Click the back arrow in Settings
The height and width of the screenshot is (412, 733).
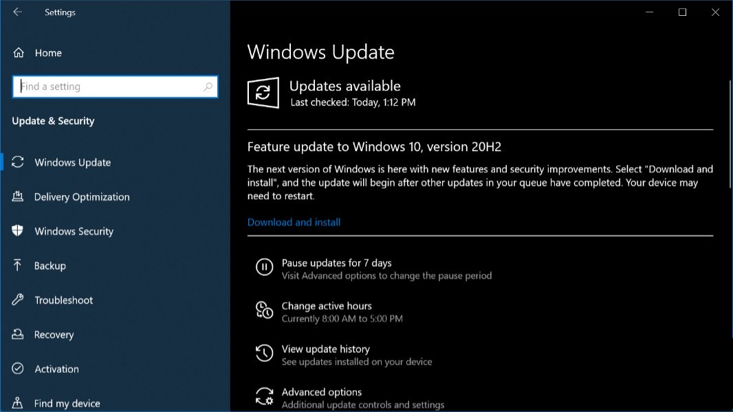click(18, 12)
